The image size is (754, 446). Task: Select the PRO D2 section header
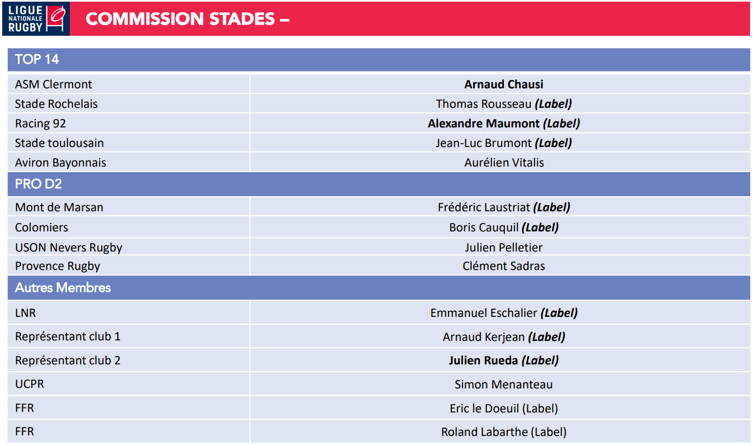click(38, 184)
